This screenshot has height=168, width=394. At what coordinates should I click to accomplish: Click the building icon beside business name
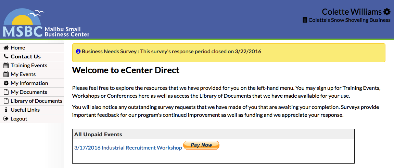pos(305,20)
